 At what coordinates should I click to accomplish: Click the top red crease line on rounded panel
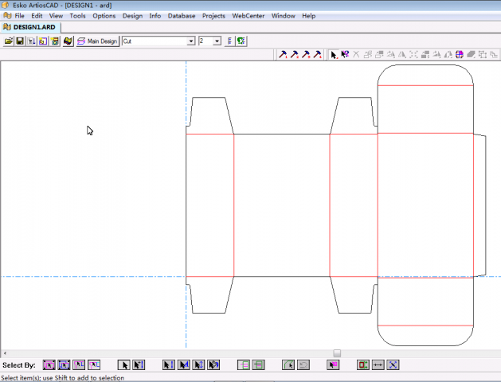click(x=425, y=85)
